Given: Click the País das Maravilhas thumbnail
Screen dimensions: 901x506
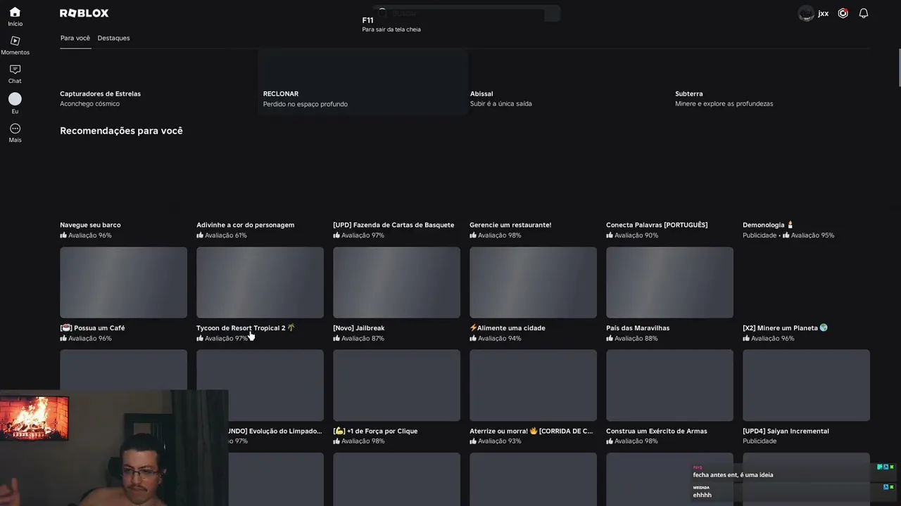Looking at the screenshot, I should click(x=669, y=283).
